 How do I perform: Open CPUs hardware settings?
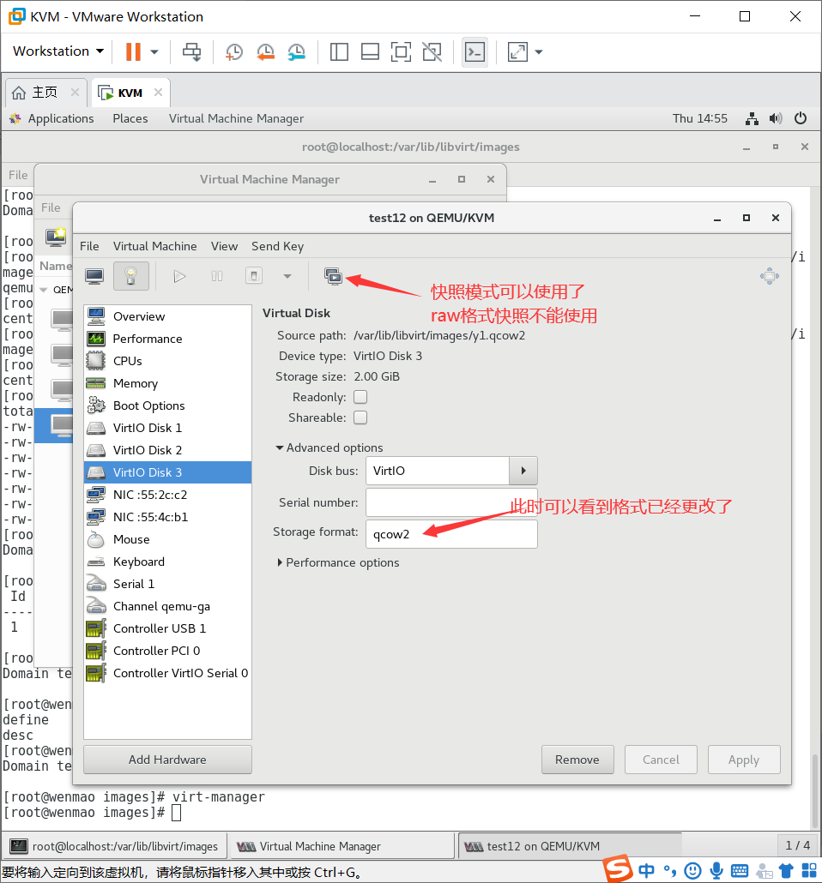point(167,361)
